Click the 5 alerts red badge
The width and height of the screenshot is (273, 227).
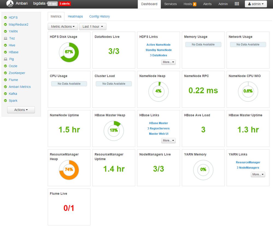[64, 4]
